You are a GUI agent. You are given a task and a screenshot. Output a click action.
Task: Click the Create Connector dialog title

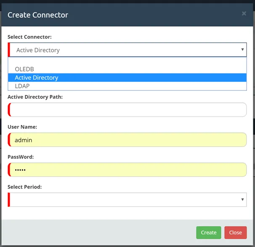[x=38, y=15]
